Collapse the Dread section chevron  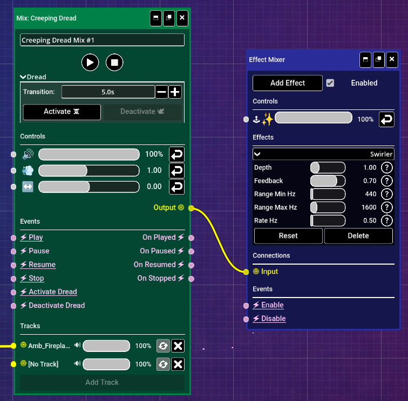tap(23, 77)
